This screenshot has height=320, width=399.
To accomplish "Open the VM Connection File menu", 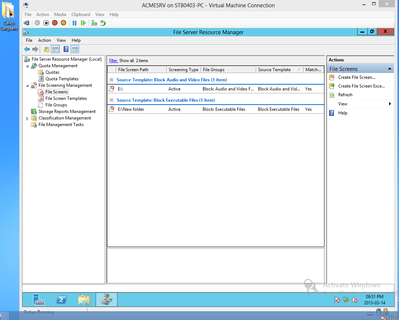I will [28, 15].
